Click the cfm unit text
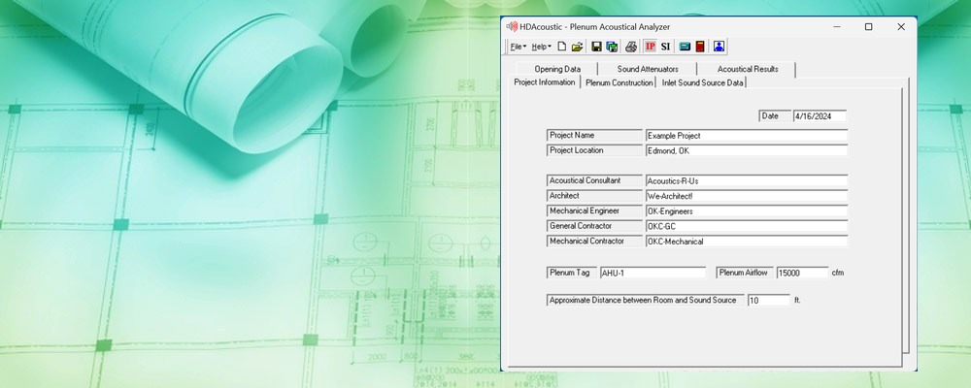This screenshot has height=388, width=971. click(x=837, y=273)
